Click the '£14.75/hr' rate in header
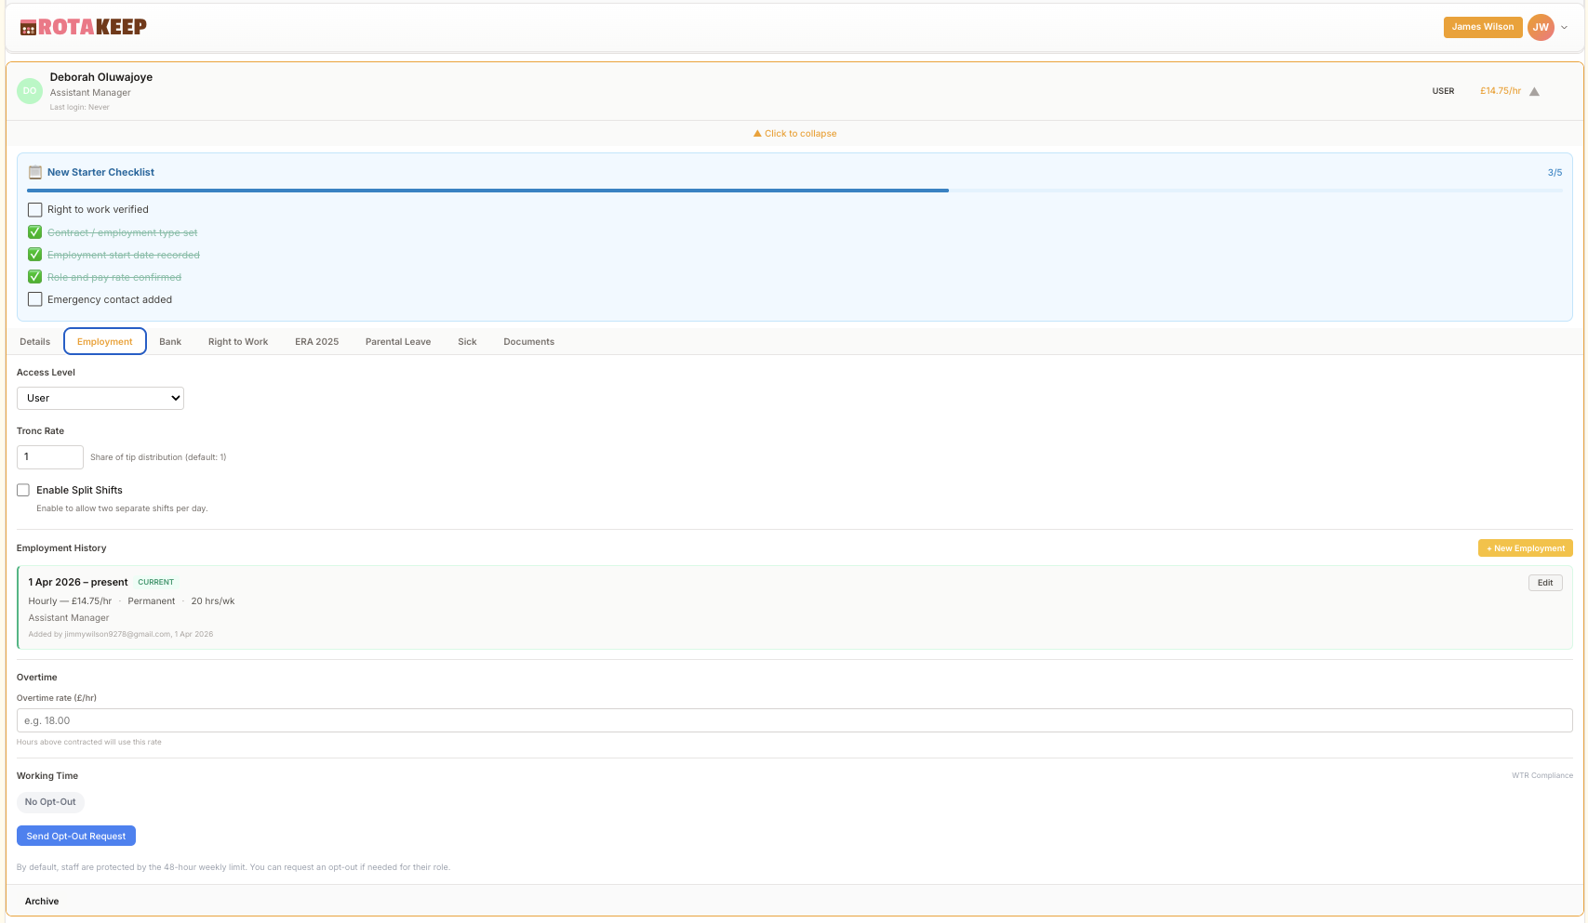The image size is (1588, 923). click(1501, 91)
